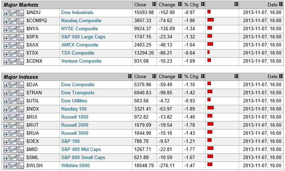Open the Nasdaq Composite link
285x171 pixels.
click(81, 21)
